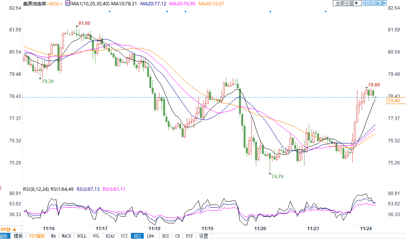
Task: Switch to the MACD indicator tab
Action: 67,236
